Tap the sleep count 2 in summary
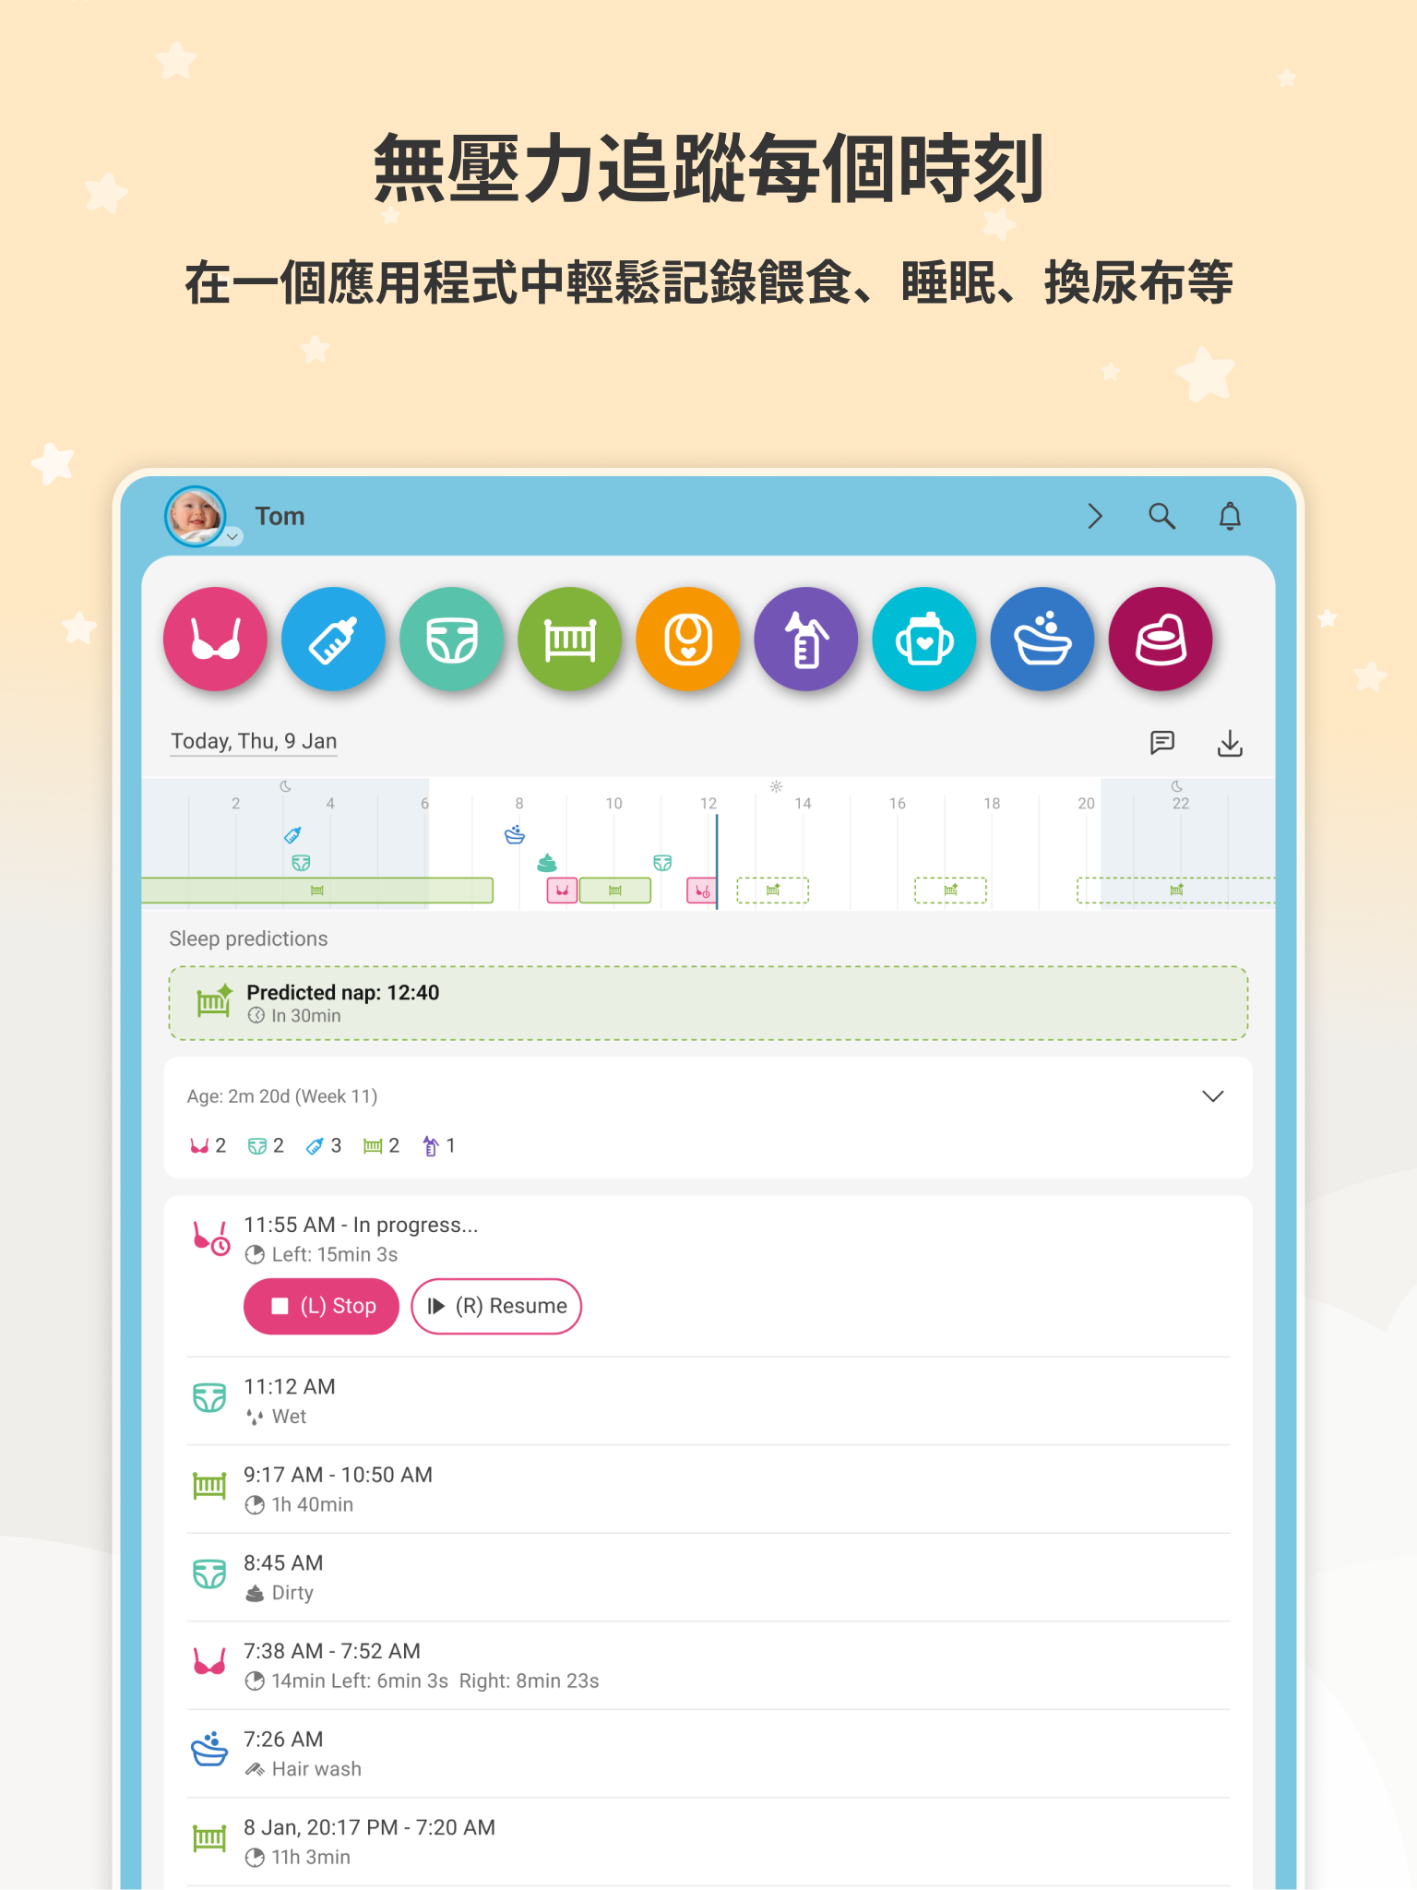1417x1890 pixels. coord(381,1146)
